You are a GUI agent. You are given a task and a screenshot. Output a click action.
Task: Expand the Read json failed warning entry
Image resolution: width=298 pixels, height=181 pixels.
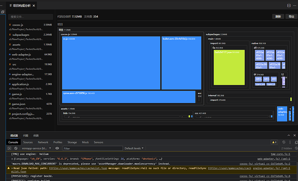point(12,169)
